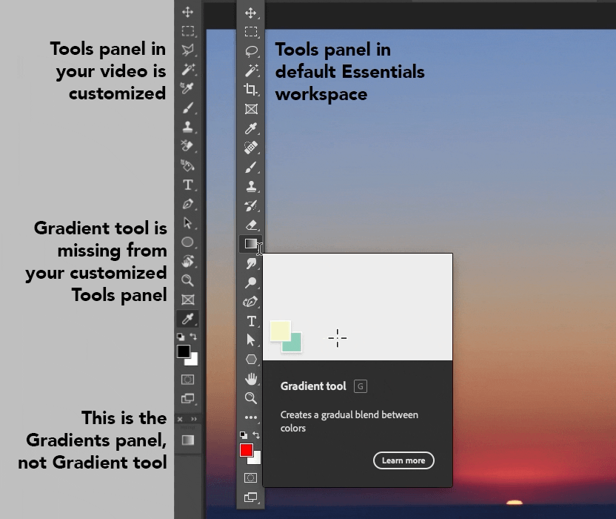Select the Polygonal Lasso tool
Viewport: 616px width, 519px height.
188,50
